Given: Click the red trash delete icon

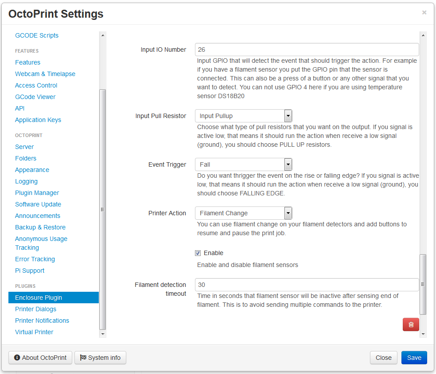Looking at the screenshot, I should (411, 324).
